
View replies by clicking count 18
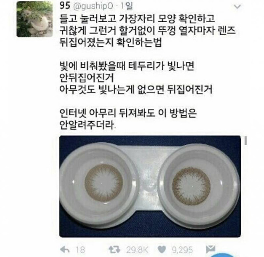pyautogui.click(x=80, y=250)
